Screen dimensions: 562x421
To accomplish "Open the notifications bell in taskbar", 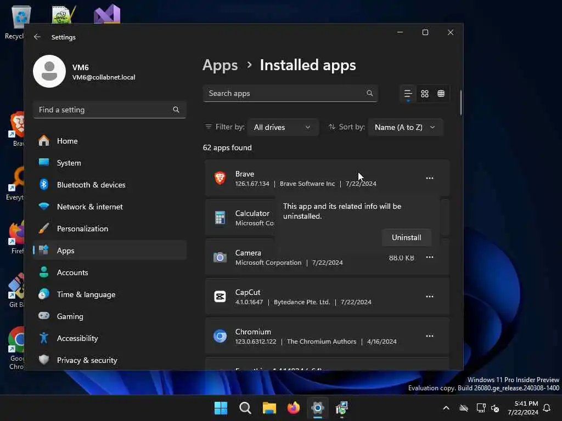I will coord(547,408).
